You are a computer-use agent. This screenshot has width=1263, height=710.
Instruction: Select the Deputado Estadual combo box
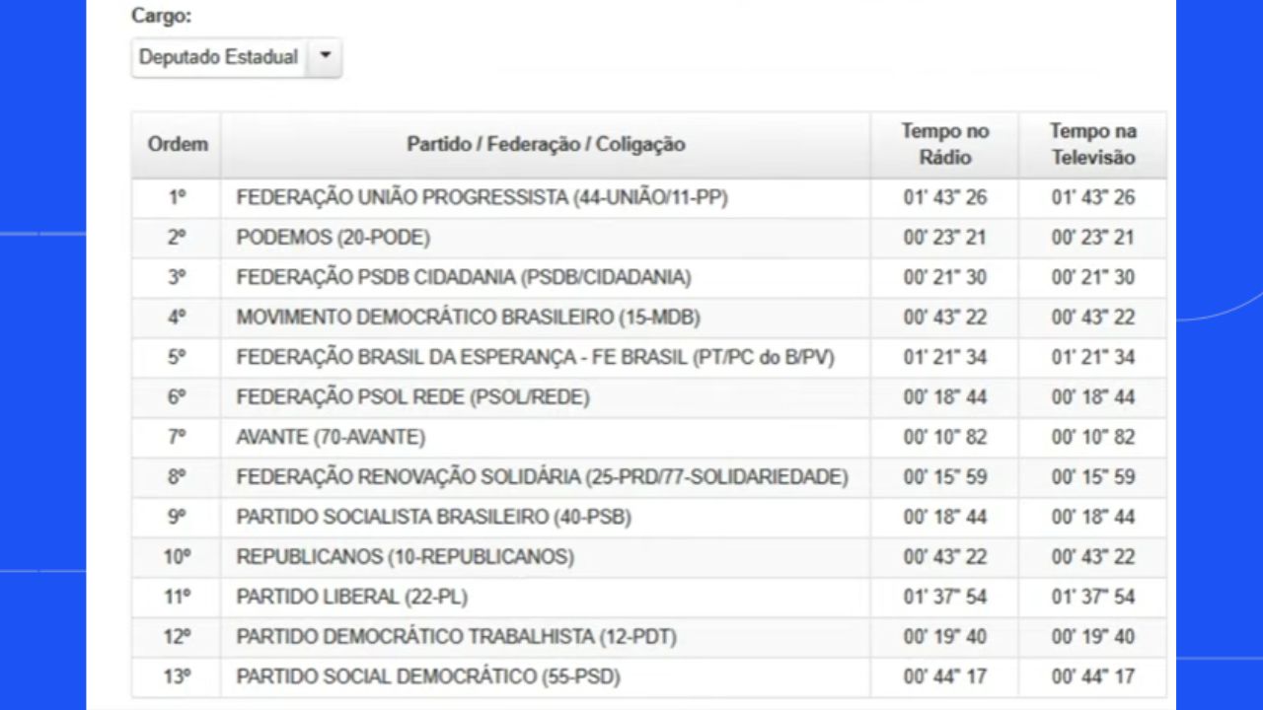(236, 57)
